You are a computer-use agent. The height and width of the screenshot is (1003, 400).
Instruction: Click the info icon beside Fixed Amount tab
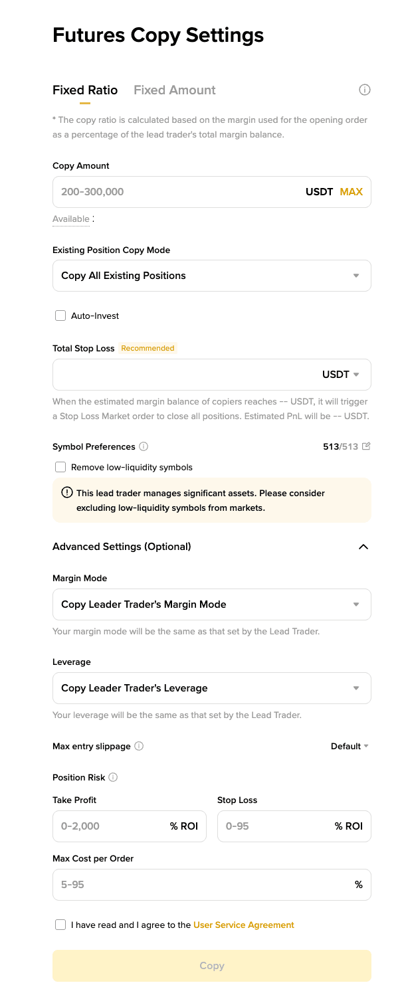pyautogui.click(x=364, y=90)
